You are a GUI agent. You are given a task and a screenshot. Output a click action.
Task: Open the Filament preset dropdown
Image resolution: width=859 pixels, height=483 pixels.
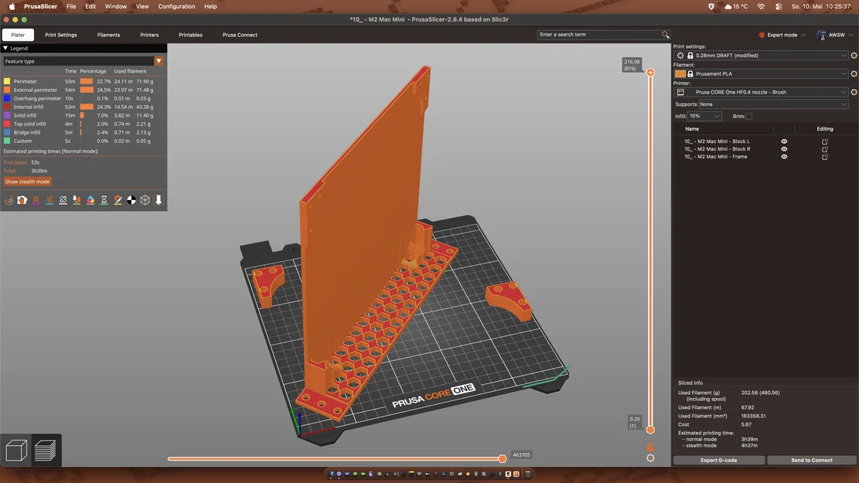tap(762, 73)
